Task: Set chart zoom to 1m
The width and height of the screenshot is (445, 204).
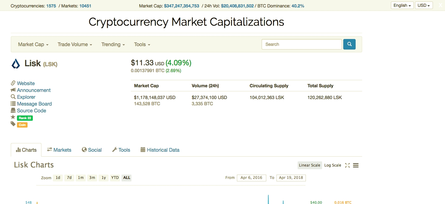Action: [x=81, y=178]
